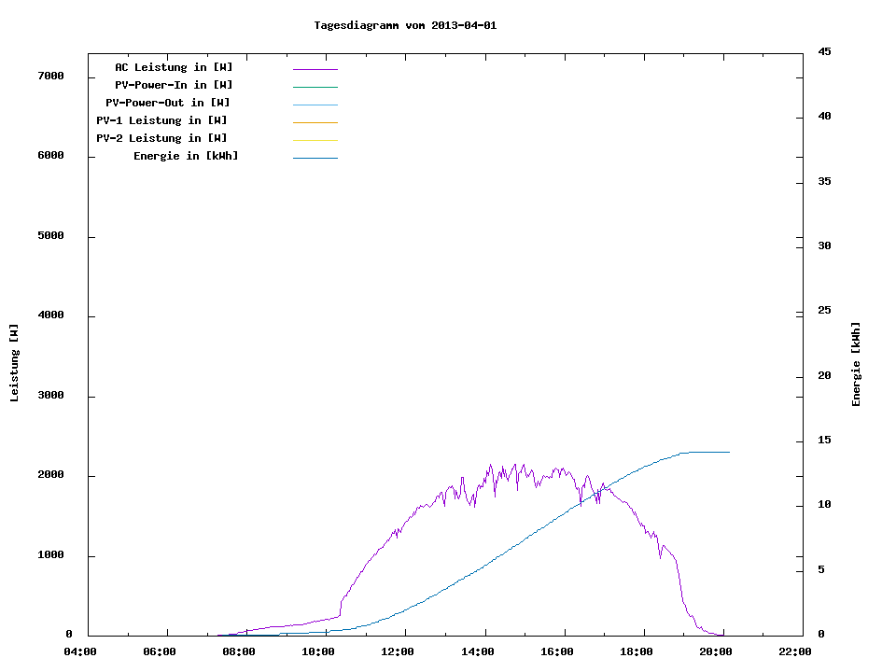Image resolution: width=896 pixels, height=672 pixels.
Task: Click the yellow line sample beside PV-2 Leistung
Action: [315, 140]
